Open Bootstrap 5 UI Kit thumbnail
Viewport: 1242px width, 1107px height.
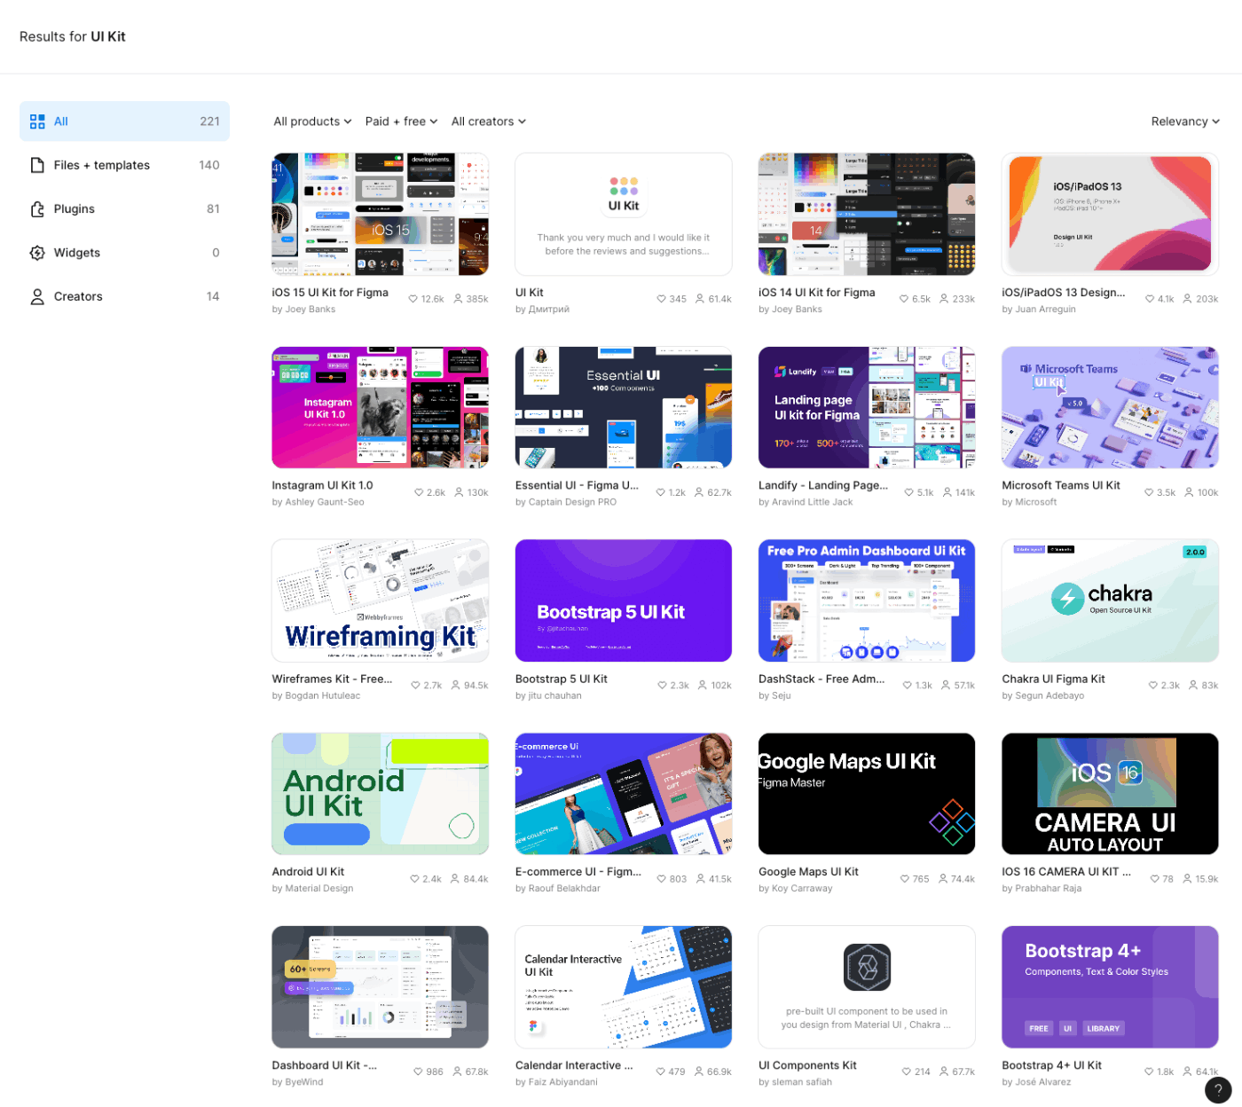pos(624,601)
